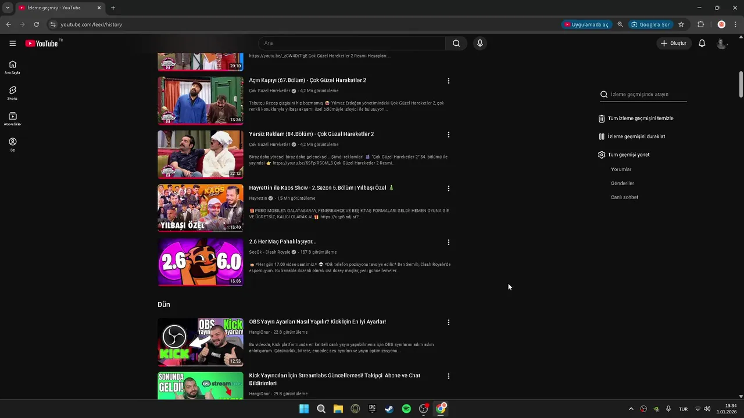The image size is (744, 418).
Task: Open HangiOnur channel under OBS video
Action: click(x=260, y=332)
